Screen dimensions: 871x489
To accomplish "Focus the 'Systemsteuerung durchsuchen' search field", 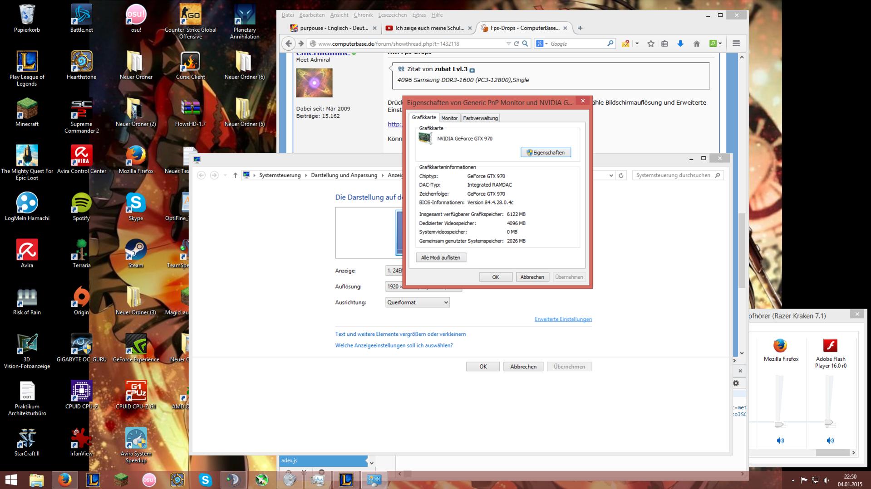I will coord(678,175).
